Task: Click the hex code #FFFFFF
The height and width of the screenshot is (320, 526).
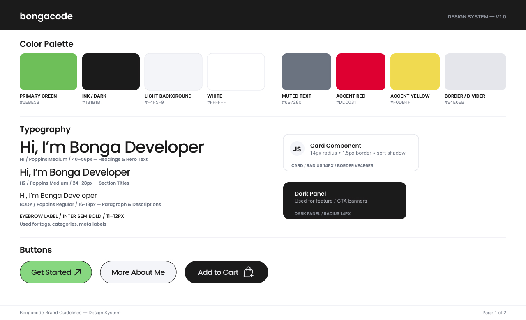Action: (x=217, y=102)
